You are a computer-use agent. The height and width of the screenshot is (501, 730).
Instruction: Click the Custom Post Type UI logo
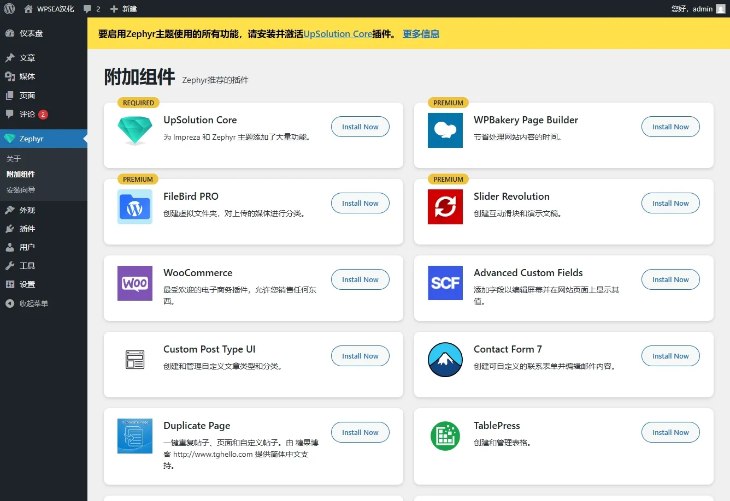pyautogui.click(x=135, y=360)
